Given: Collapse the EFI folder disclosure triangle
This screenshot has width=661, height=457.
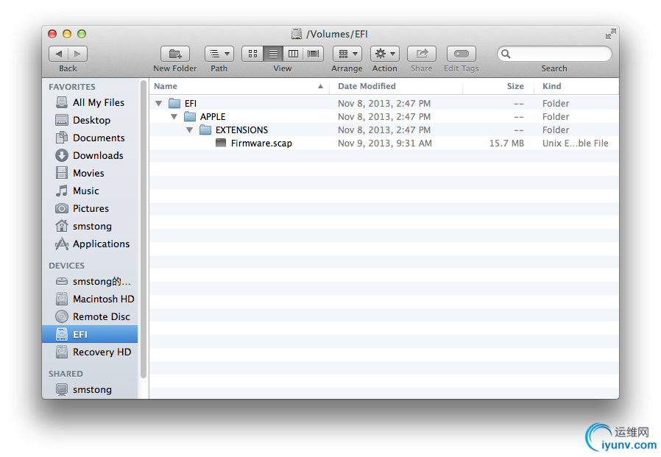Looking at the screenshot, I should point(158,103).
